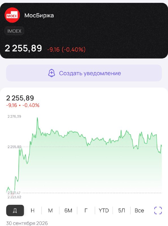Click the 2 227,47 lower price label
168x226 pixels.
point(14,193)
